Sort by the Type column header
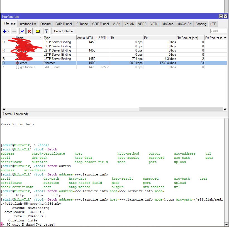This screenshot has width=229, height=227. click(x=60, y=38)
